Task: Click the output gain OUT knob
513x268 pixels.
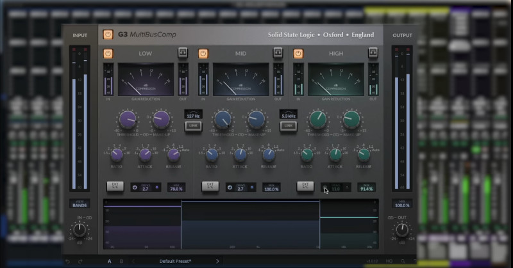Action: point(402,230)
